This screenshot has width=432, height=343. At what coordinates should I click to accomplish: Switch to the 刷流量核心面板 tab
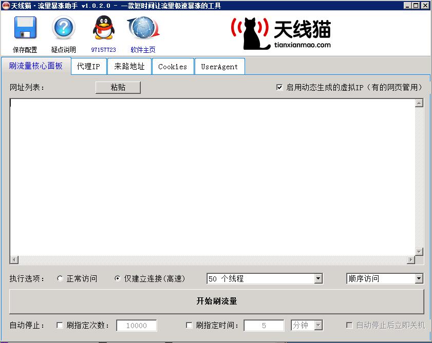coord(36,66)
